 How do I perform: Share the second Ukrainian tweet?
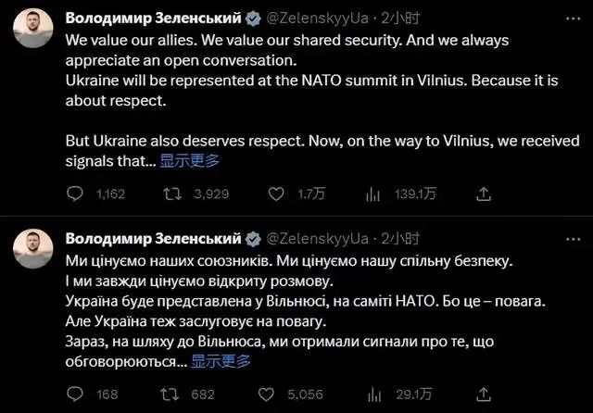coord(483,394)
